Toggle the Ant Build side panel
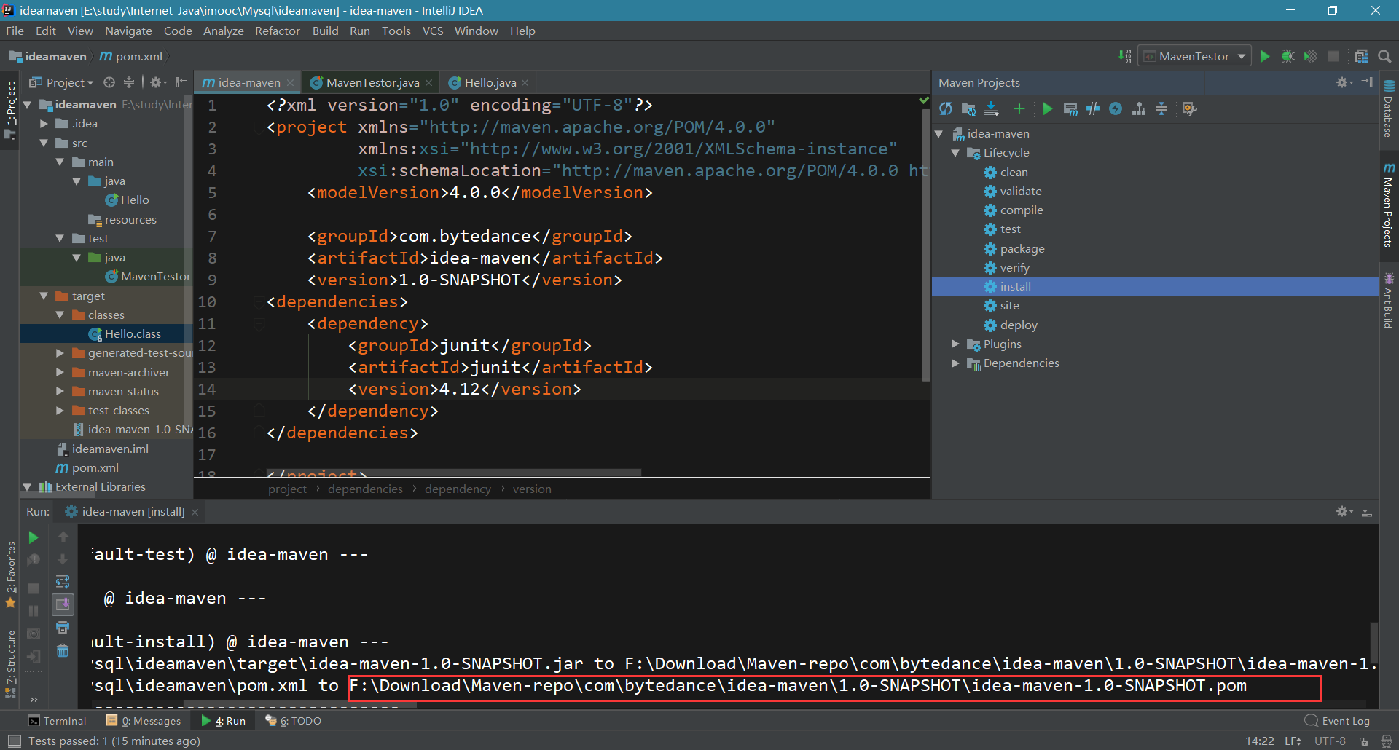The height and width of the screenshot is (750, 1399). [x=1389, y=300]
